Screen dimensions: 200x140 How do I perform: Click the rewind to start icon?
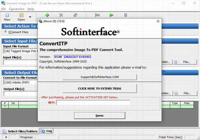[x=97, y=15]
